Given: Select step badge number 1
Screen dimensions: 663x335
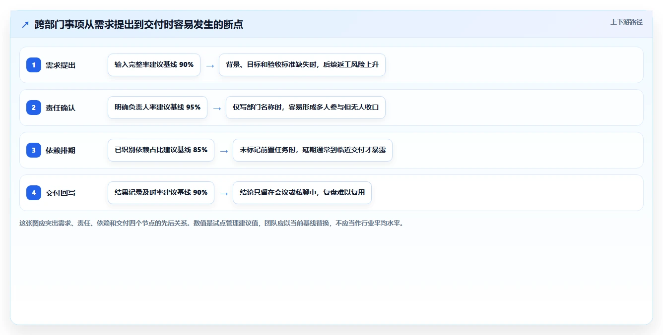Looking at the screenshot, I should coord(34,65).
